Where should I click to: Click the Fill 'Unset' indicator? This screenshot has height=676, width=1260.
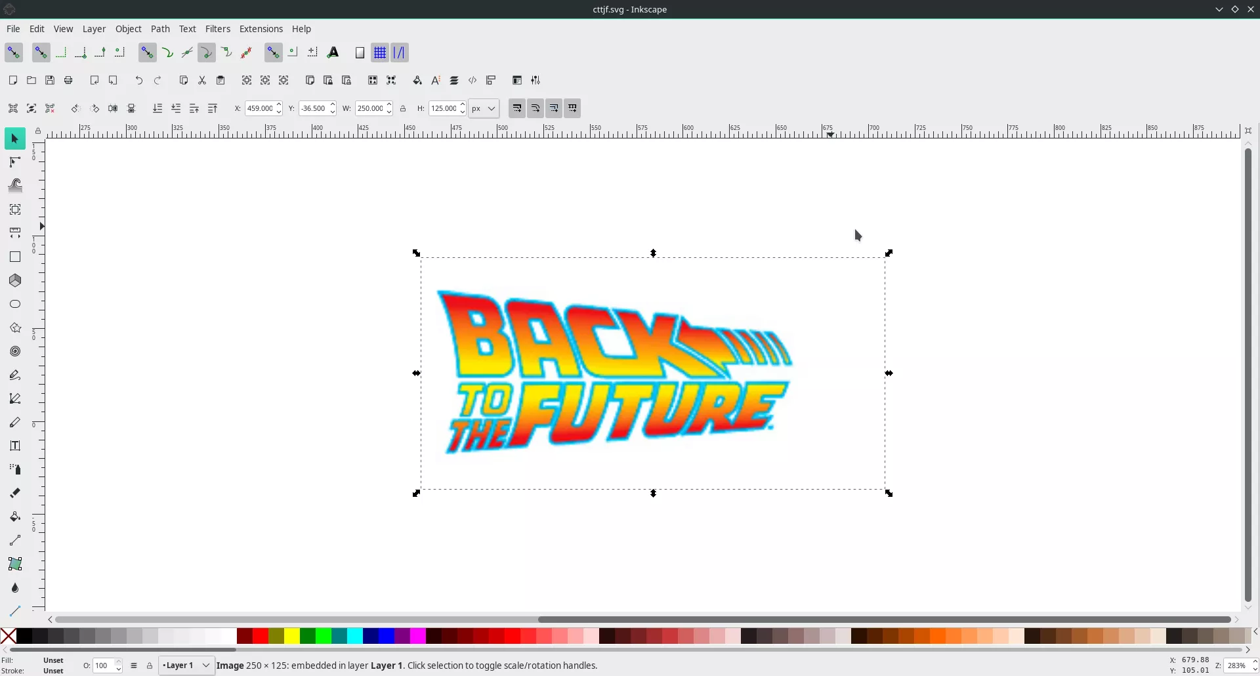tap(53, 660)
